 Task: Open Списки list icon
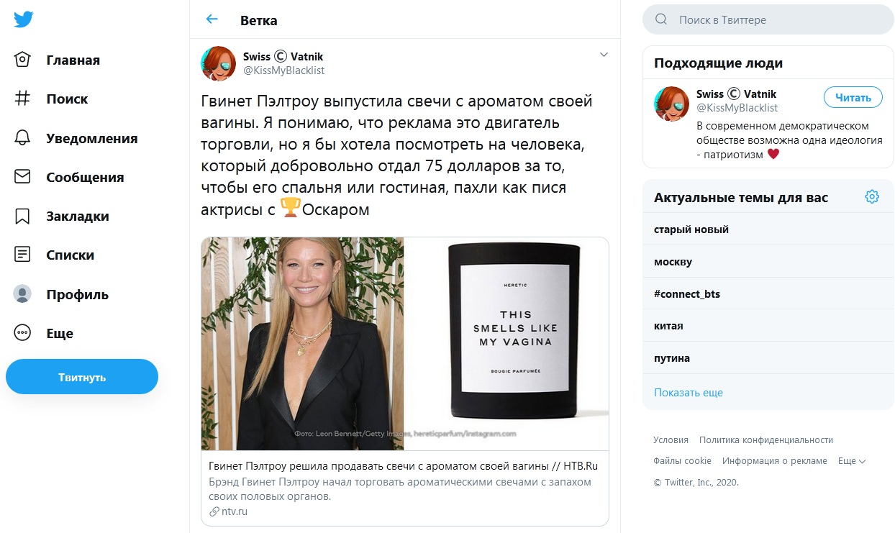[23, 255]
